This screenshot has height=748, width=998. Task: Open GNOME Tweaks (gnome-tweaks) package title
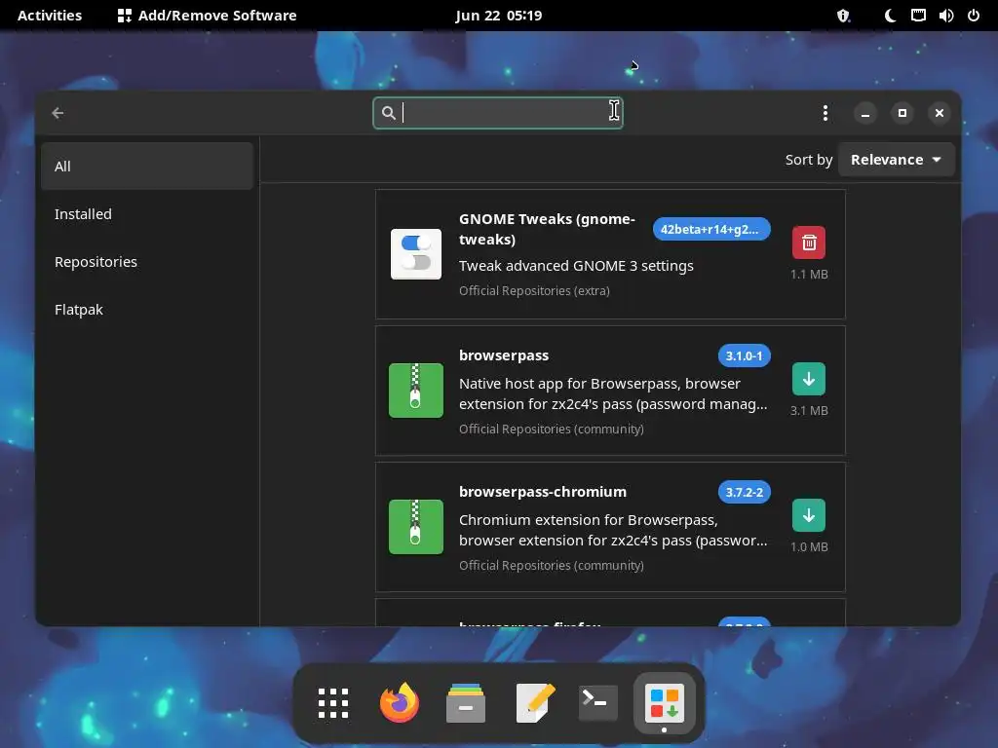(x=547, y=229)
